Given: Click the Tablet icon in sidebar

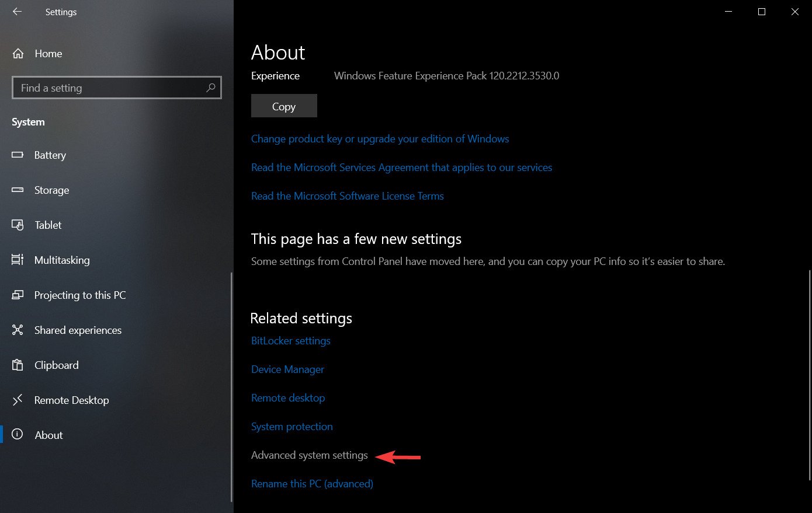Looking at the screenshot, I should pyautogui.click(x=18, y=225).
